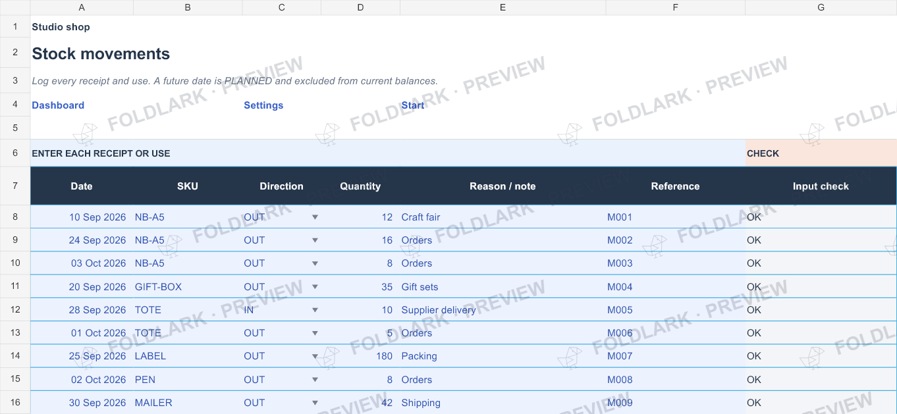Select the "LABEL" SKU cell

188,356
